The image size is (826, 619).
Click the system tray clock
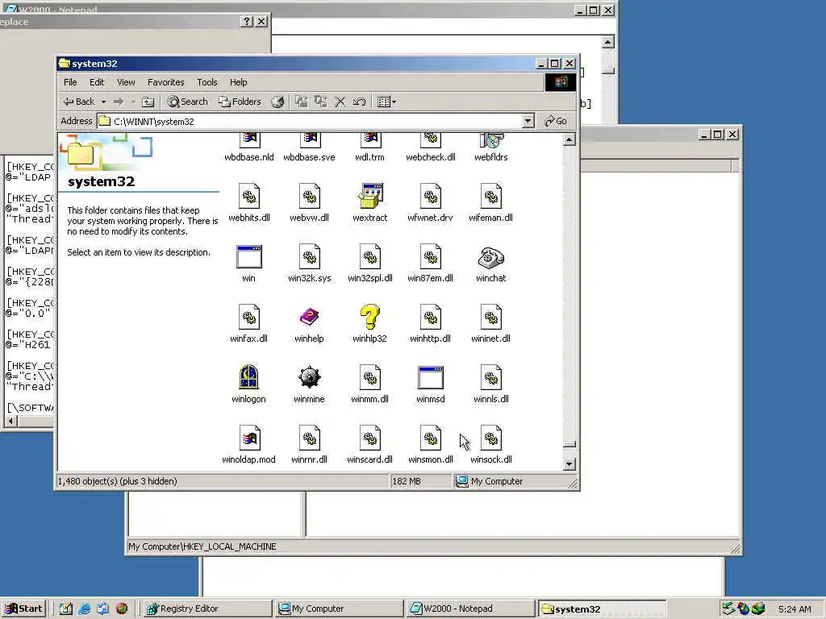(x=795, y=609)
